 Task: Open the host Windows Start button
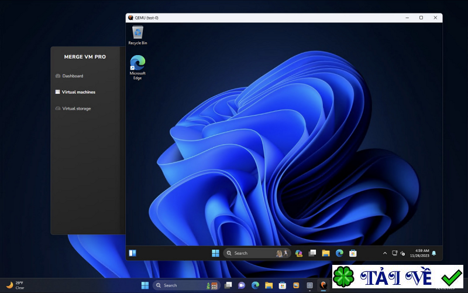coord(144,285)
